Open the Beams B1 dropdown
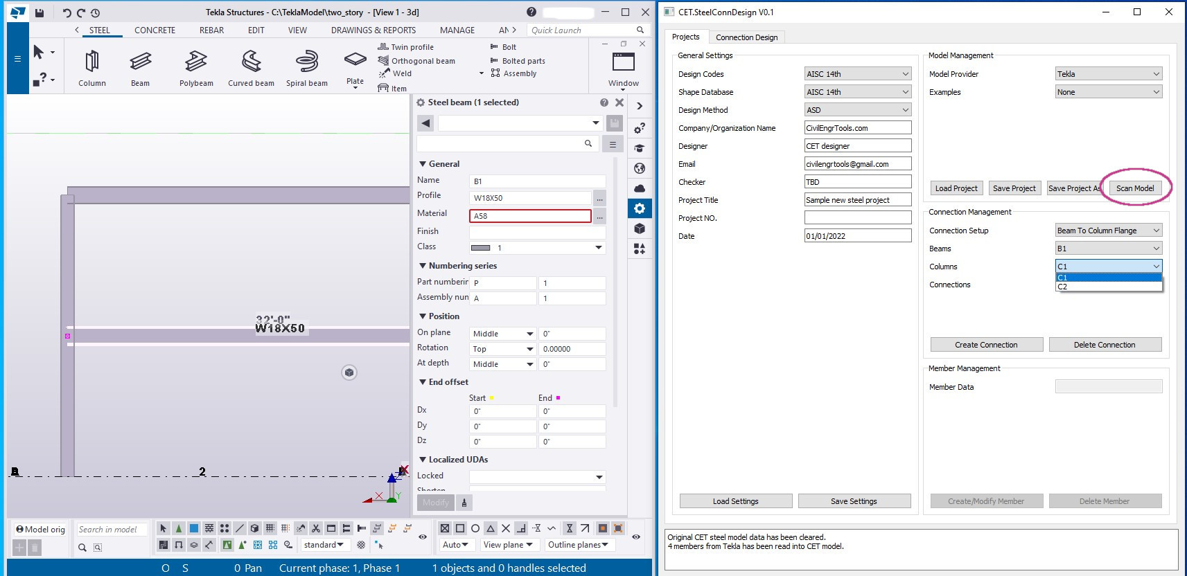 point(1109,249)
